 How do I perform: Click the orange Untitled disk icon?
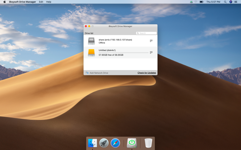click(x=91, y=53)
